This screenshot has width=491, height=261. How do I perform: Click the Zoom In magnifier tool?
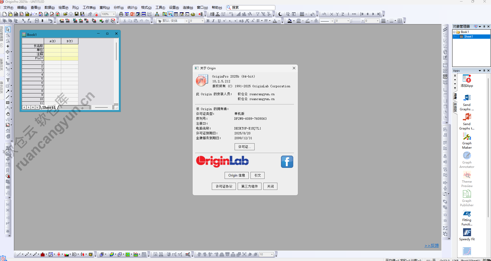click(x=8, y=35)
